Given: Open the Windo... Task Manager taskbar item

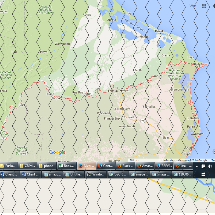Looking at the screenshot, I should pos(96,174).
